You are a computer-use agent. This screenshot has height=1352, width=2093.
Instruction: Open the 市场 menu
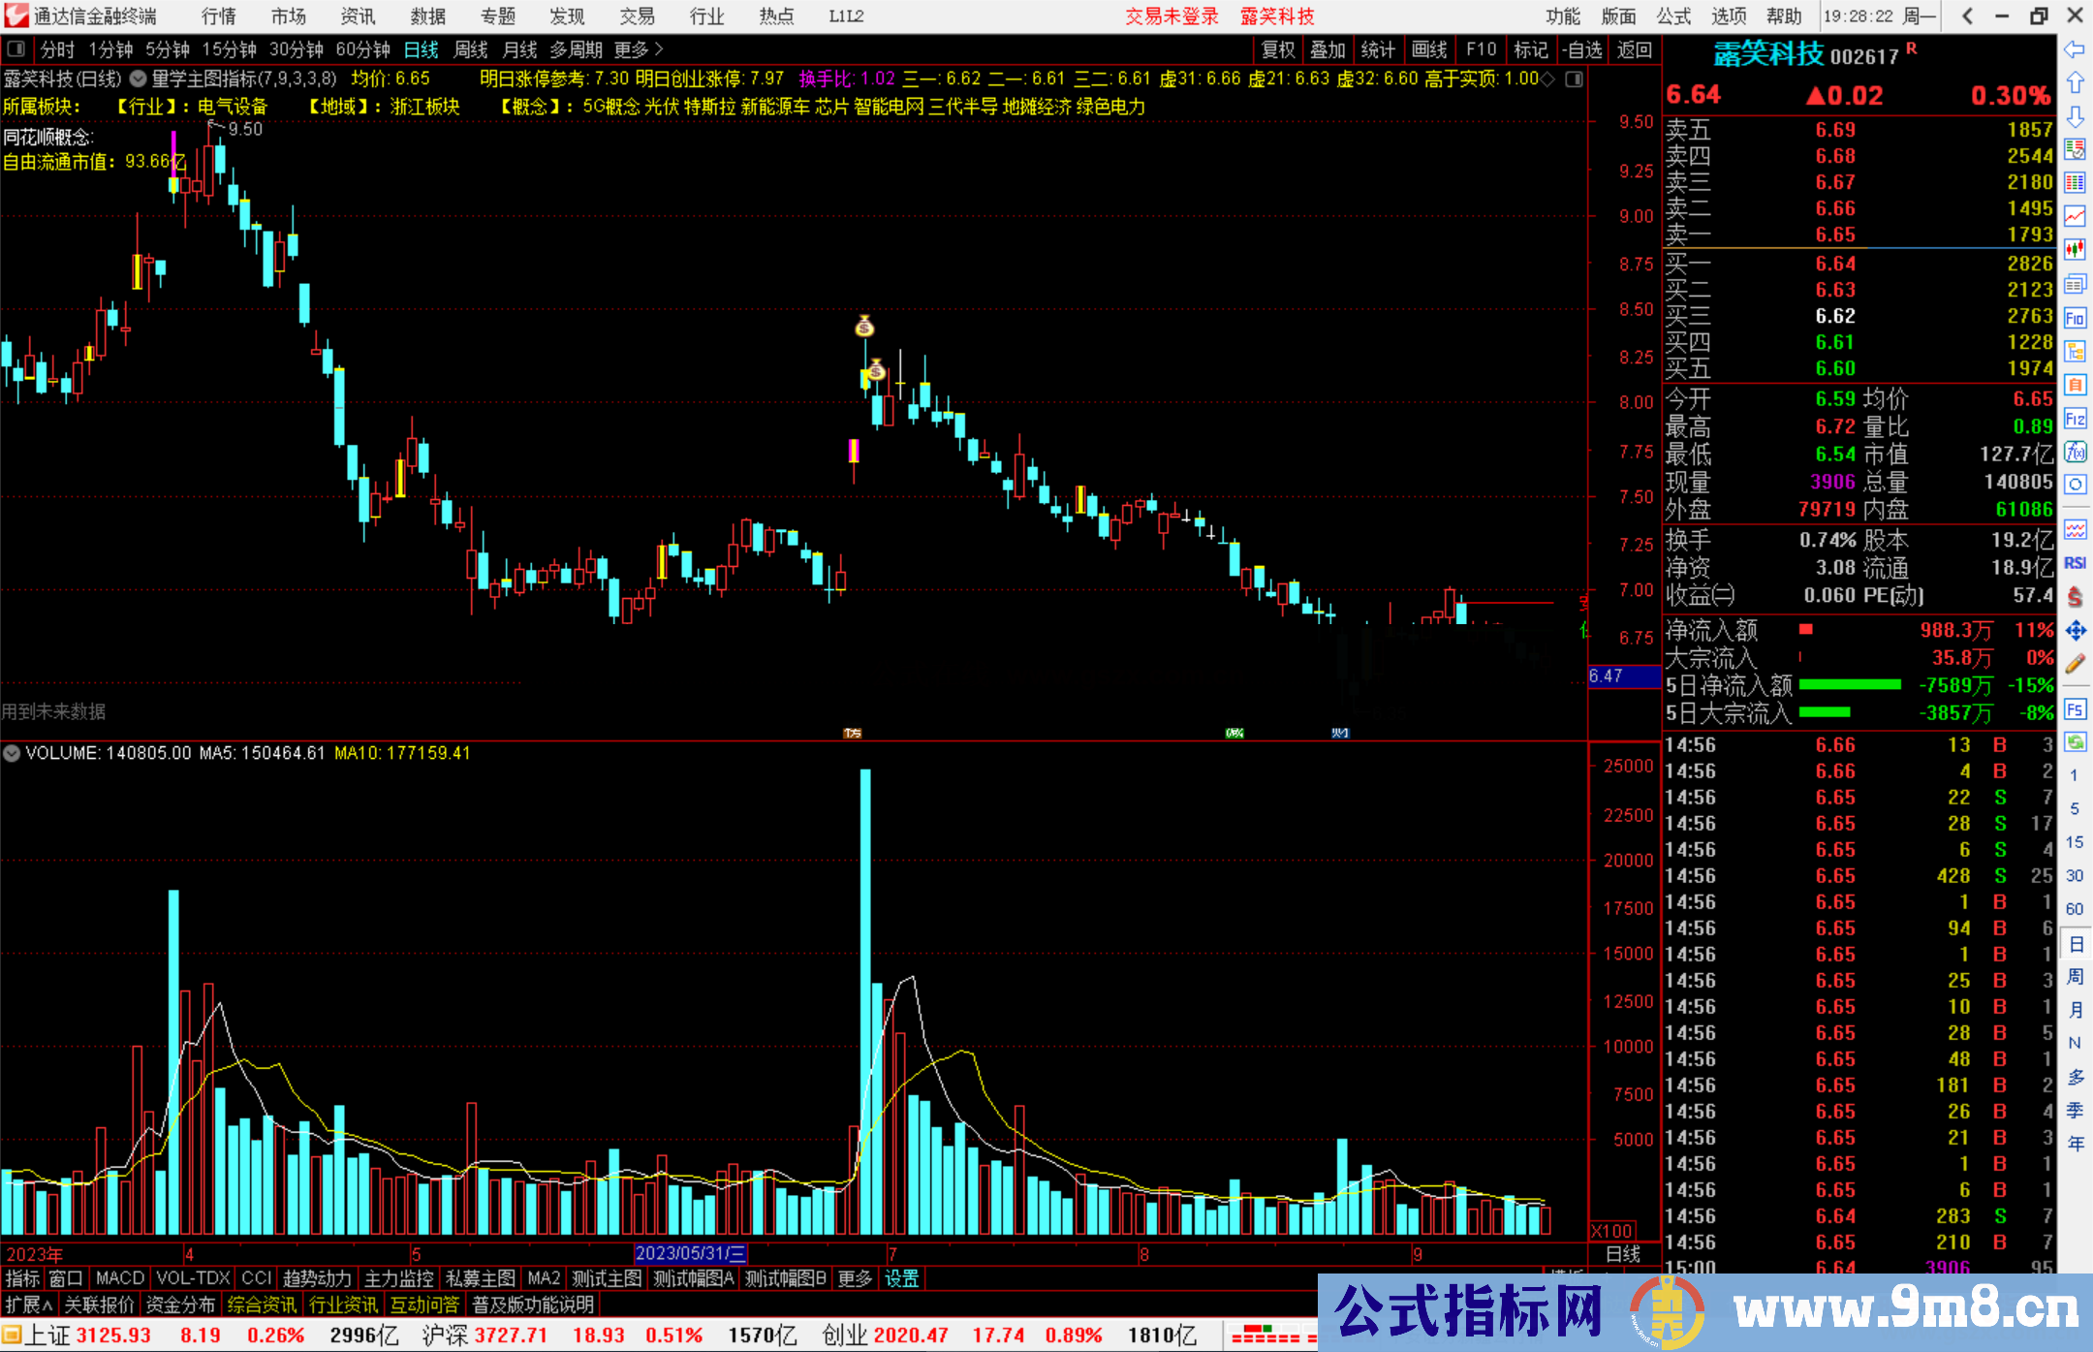[x=289, y=16]
